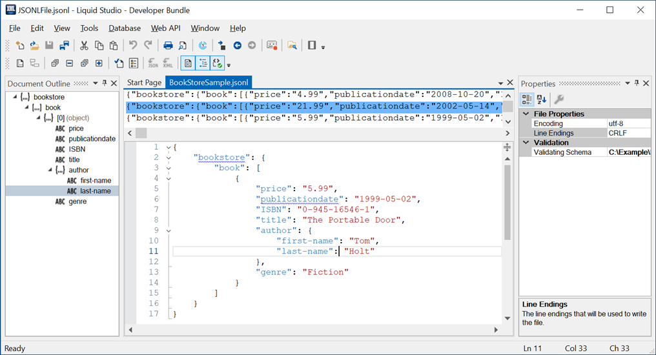Click the Find in Files icon

(x=292, y=45)
